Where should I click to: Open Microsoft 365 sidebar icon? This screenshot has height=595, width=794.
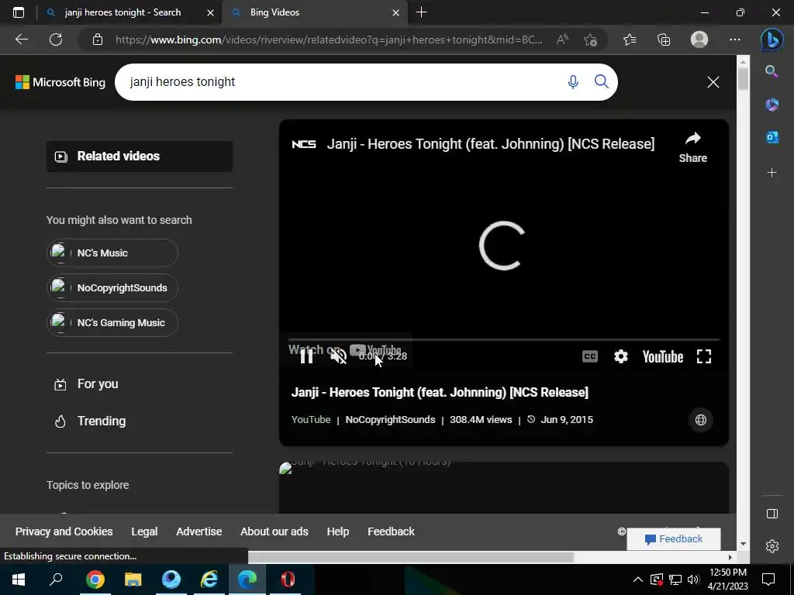coord(772,105)
